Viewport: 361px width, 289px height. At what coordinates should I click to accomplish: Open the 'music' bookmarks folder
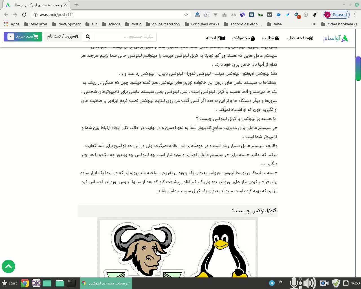click(133, 24)
